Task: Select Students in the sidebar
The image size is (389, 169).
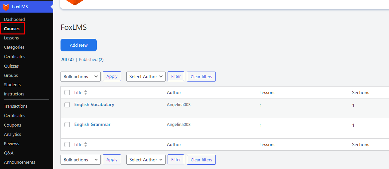Action: pyautogui.click(x=12, y=85)
